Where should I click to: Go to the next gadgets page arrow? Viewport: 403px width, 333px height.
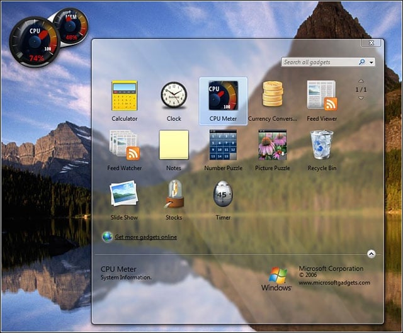[361, 98]
